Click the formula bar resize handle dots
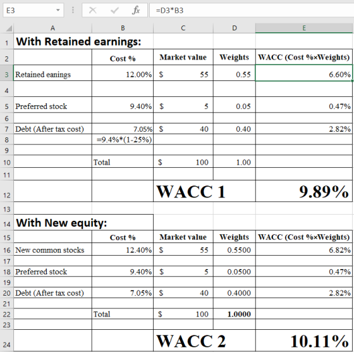Viewport: 354px width, 352px height. point(73,10)
